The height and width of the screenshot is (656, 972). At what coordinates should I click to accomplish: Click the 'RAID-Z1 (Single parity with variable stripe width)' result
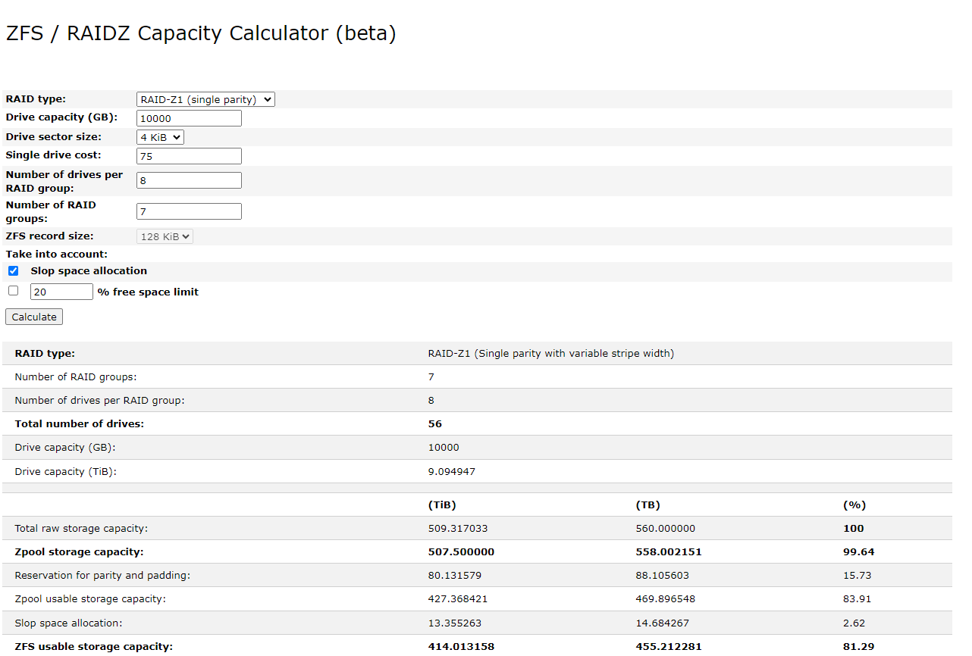(550, 353)
